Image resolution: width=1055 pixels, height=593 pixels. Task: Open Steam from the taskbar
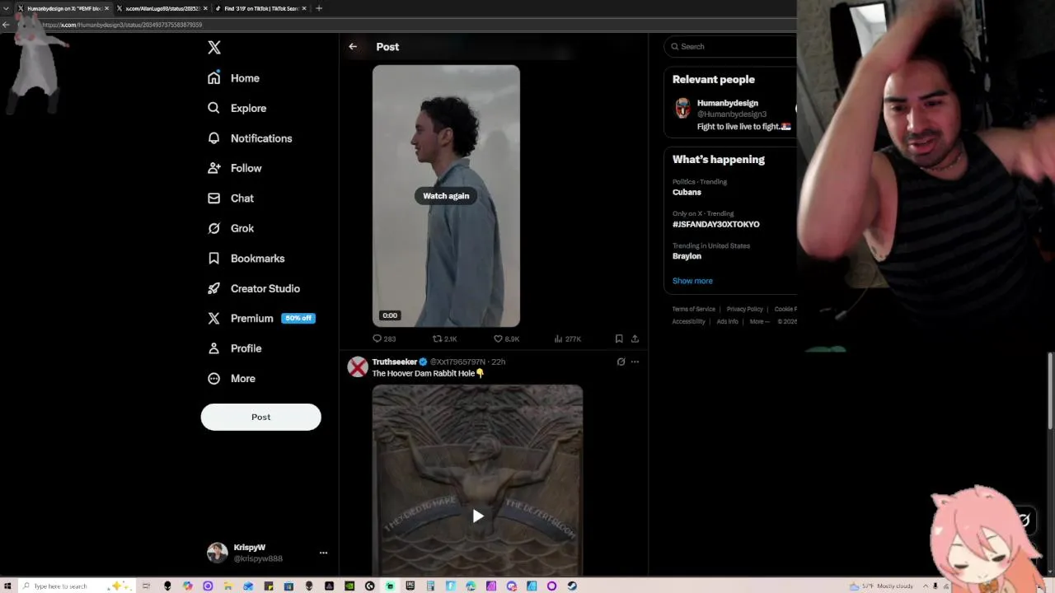[572, 586]
